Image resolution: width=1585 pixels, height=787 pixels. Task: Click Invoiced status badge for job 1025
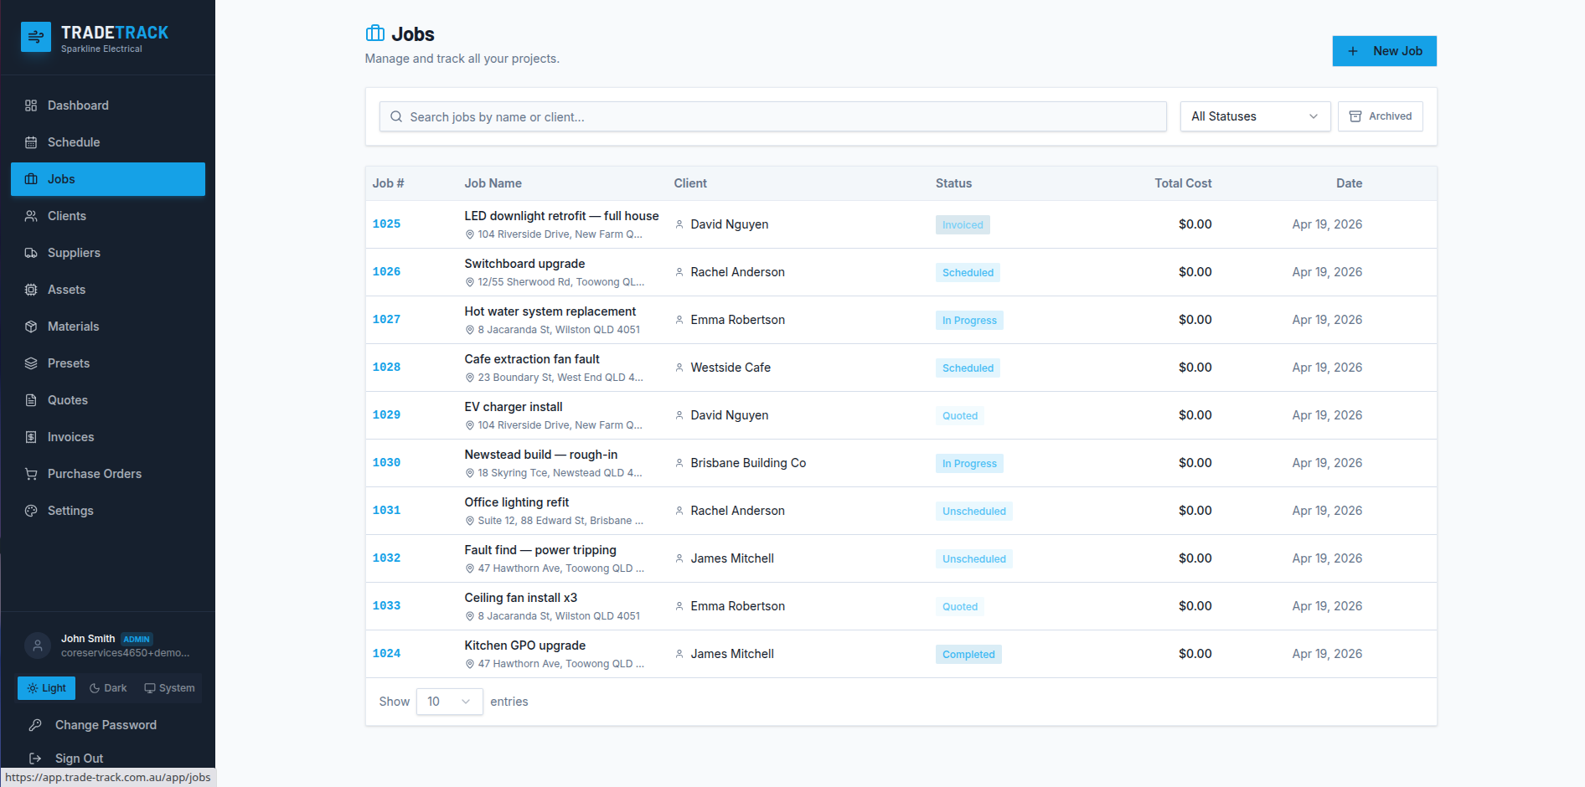963,225
